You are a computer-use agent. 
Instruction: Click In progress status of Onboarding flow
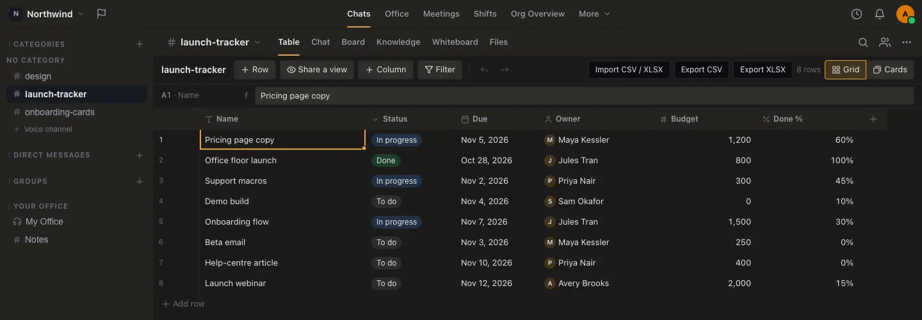[396, 222]
